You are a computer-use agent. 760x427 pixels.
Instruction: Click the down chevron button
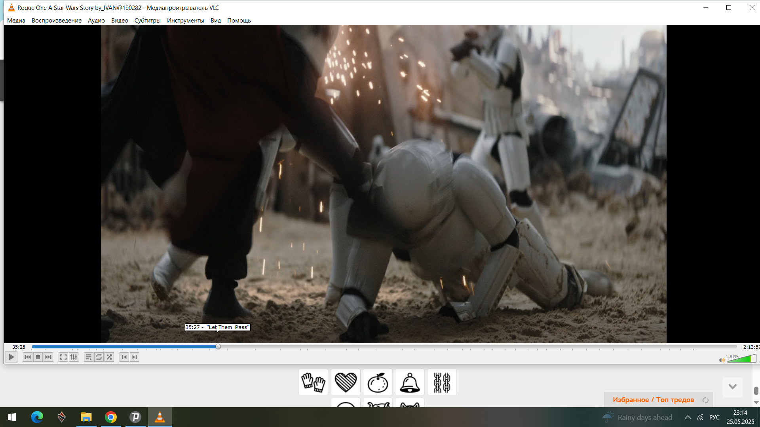(732, 387)
